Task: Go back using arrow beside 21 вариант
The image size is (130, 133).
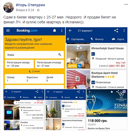Action: (70, 31)
